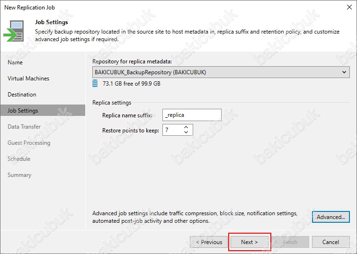Click the greyed-out Finish button
This screenshot has height=254, width=357.
pos(290,242)
